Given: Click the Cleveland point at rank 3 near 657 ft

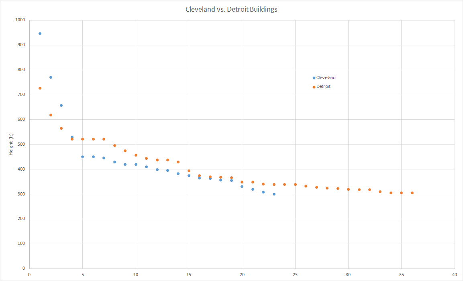Looking at the screenshot, I should [61, 105].
